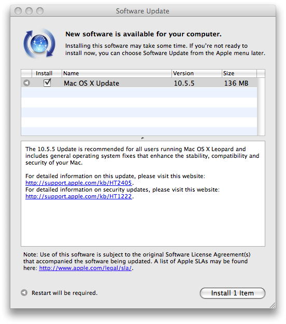Screen dimensions: 286x324
Task: Click the headline 'New software is available'
Action: pos(144,34)
